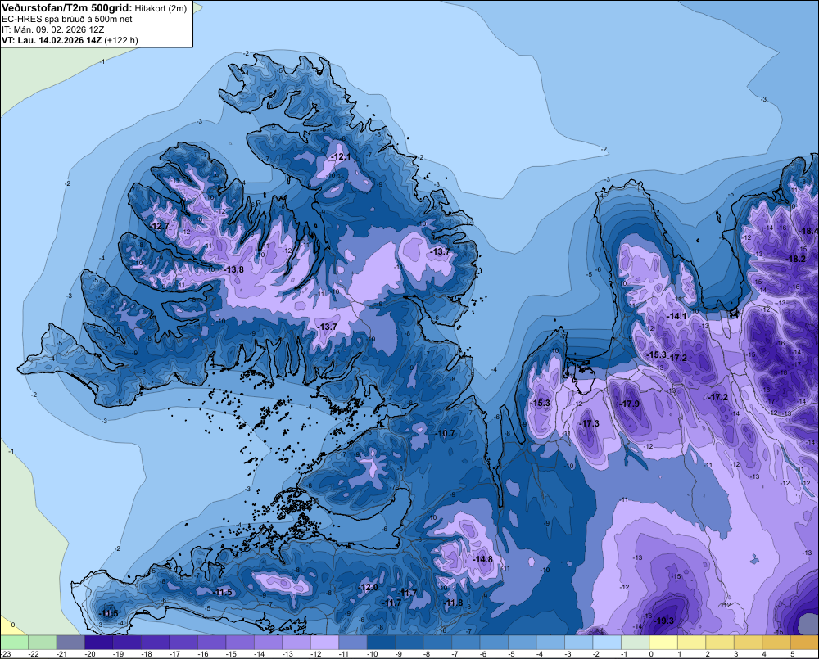The height and width of the screenshot is (659, 819).
Task: Click the -14.8 temperature value on the map
Action: point(482,559)
